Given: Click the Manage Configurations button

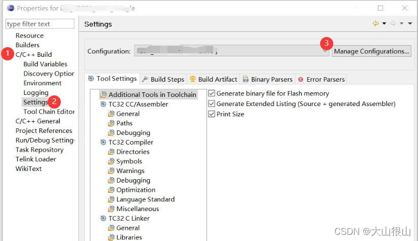Looking at the screenshot, I should pyautogui.click(x=371, y=51).
